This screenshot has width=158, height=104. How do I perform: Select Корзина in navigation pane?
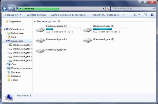(x=16, y=72)
